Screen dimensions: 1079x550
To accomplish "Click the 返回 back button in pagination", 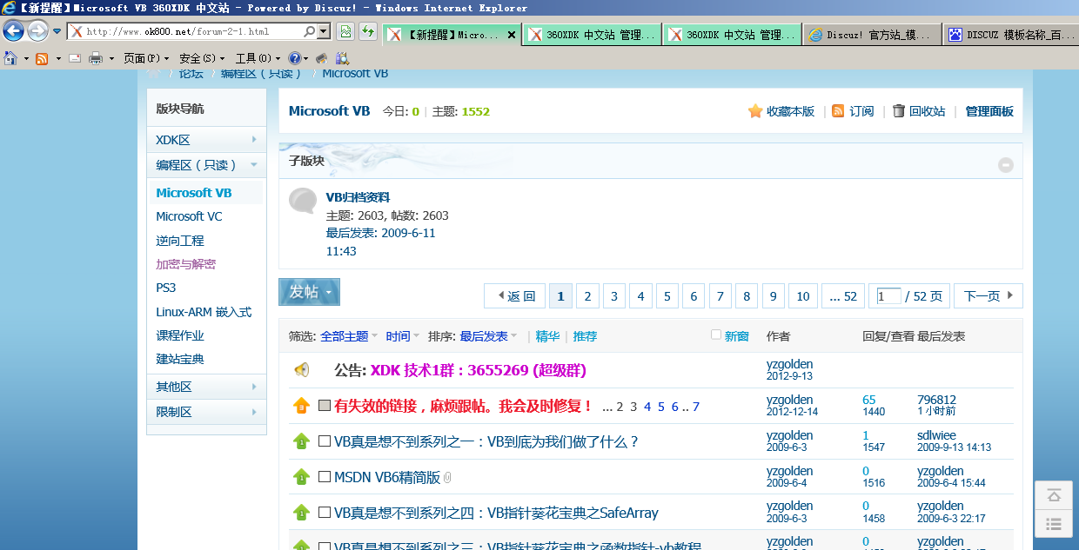I will [516, 296].
